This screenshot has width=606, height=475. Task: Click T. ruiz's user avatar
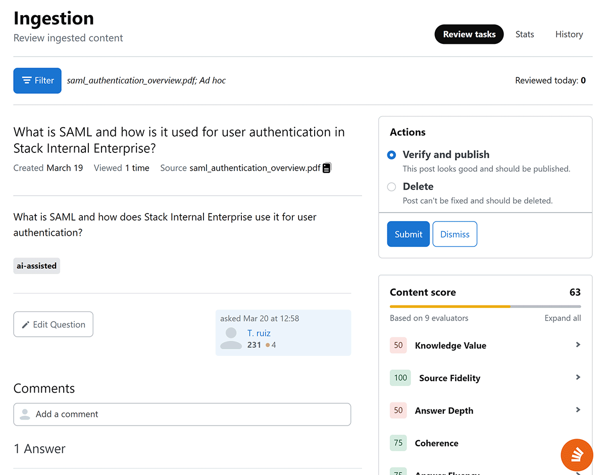[x=231, y=338]
